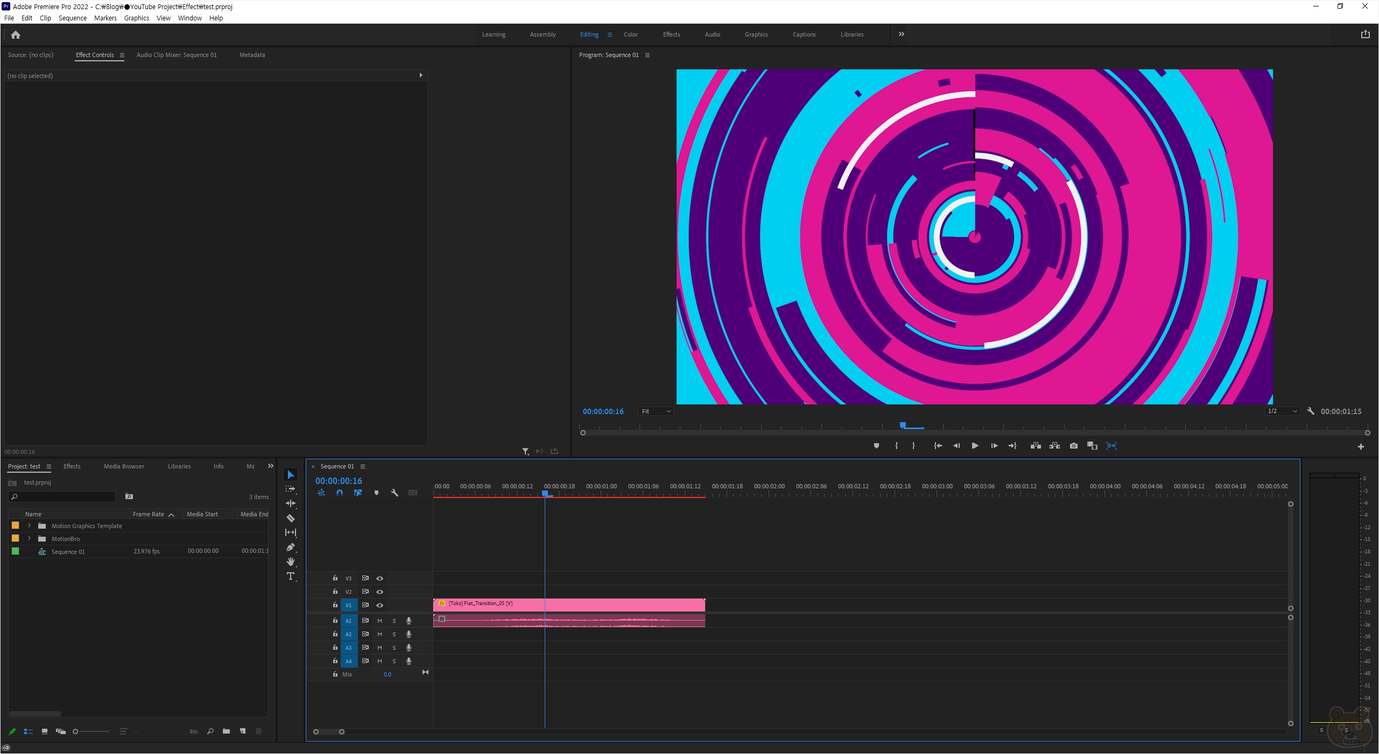
Task: Click New Bin folder icon
Action: pyautogui.click(x=226, y=731)
